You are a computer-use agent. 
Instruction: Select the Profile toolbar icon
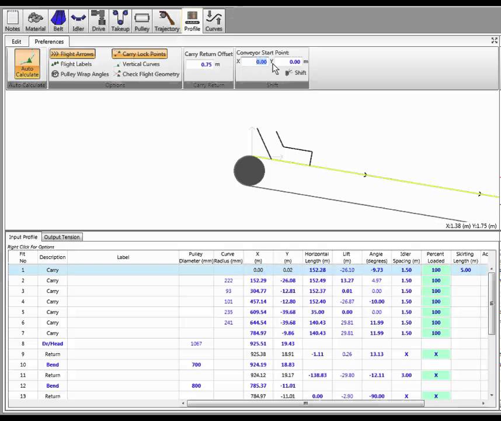coord(192,21)
